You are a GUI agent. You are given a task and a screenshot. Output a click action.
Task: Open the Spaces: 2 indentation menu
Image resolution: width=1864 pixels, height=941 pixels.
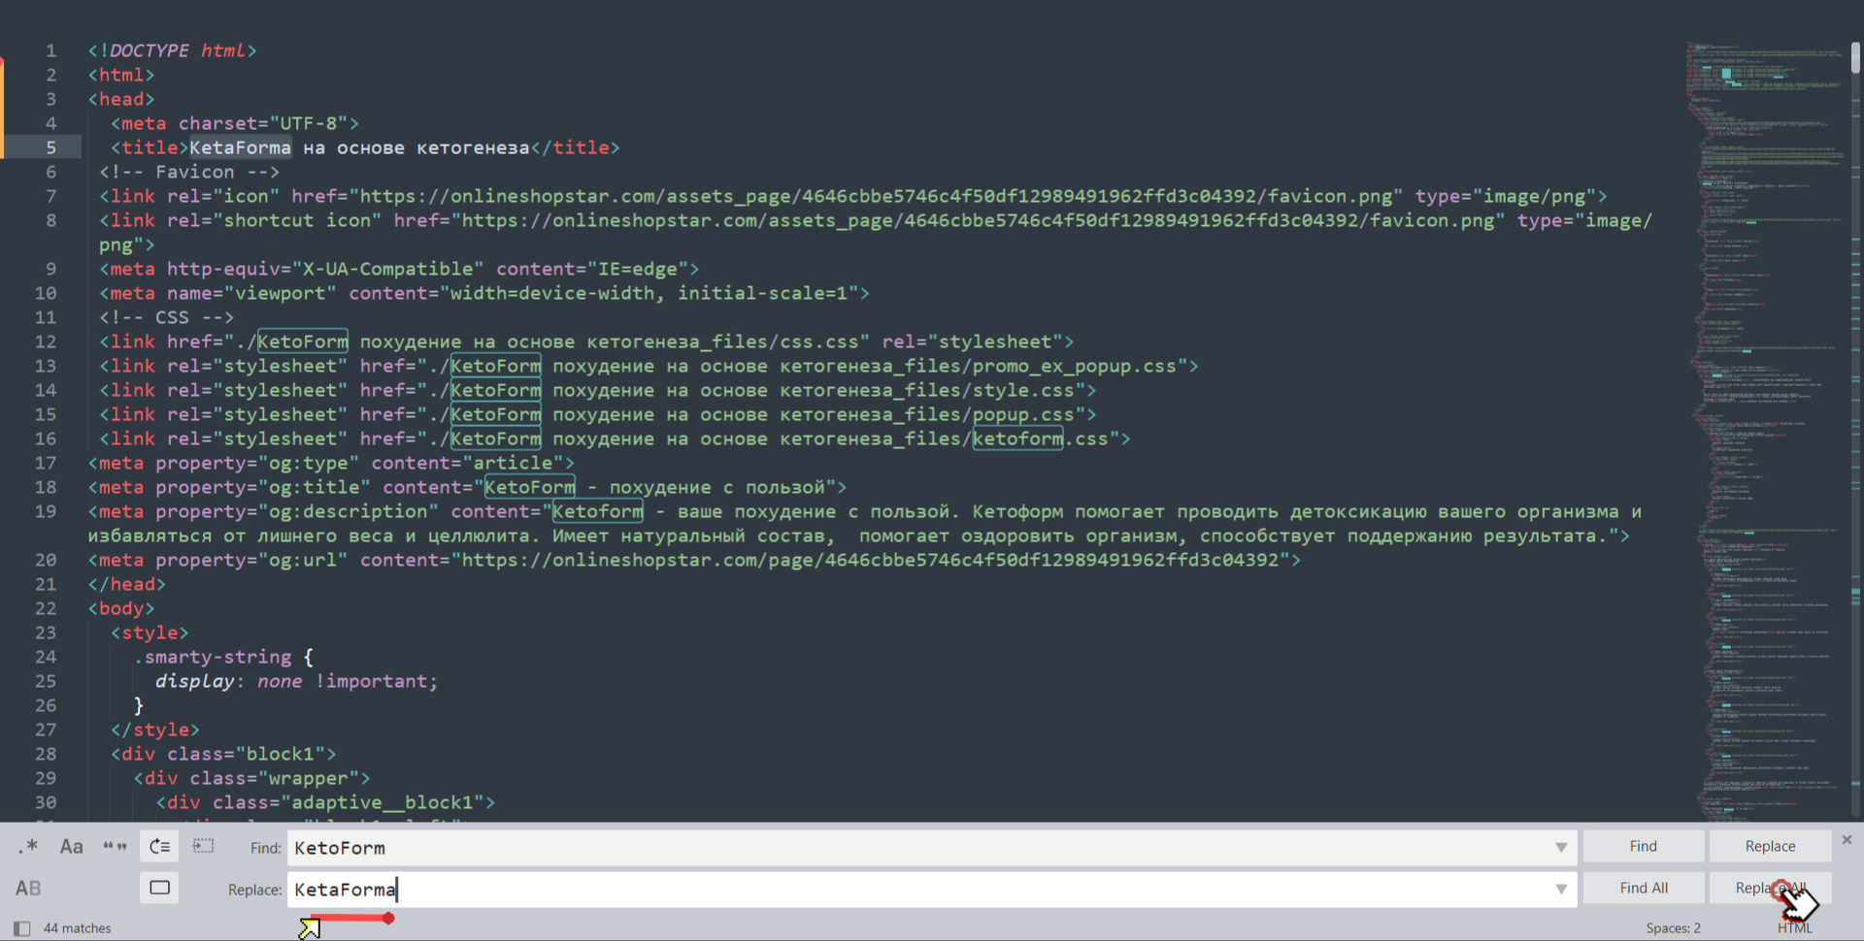tap(1673, 928)
